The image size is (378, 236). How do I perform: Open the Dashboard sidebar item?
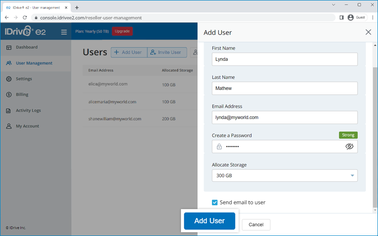pos(26,47)
